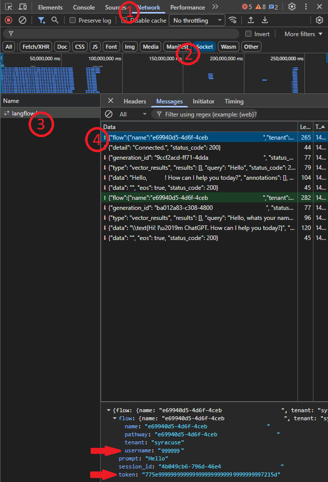Filter requests by Doc type
328x482 pixels.
click(x=62, y=47)
